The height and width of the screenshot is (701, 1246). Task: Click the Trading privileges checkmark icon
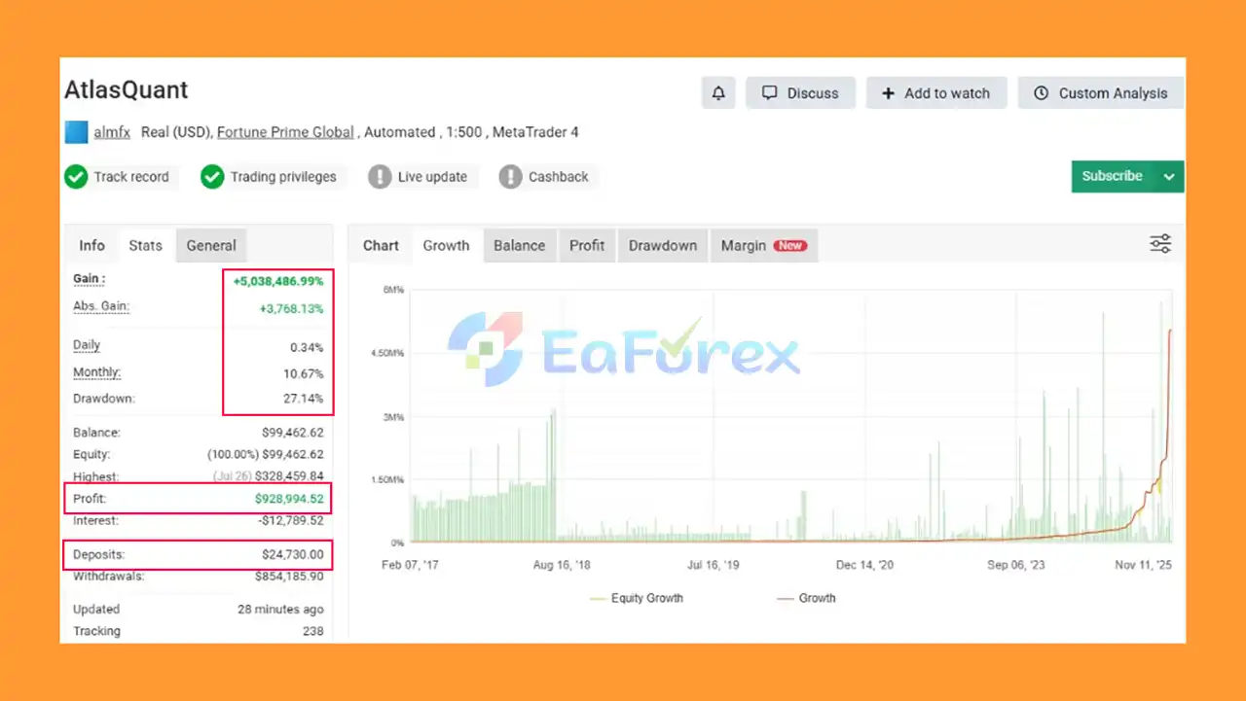(x=212, y=177)
